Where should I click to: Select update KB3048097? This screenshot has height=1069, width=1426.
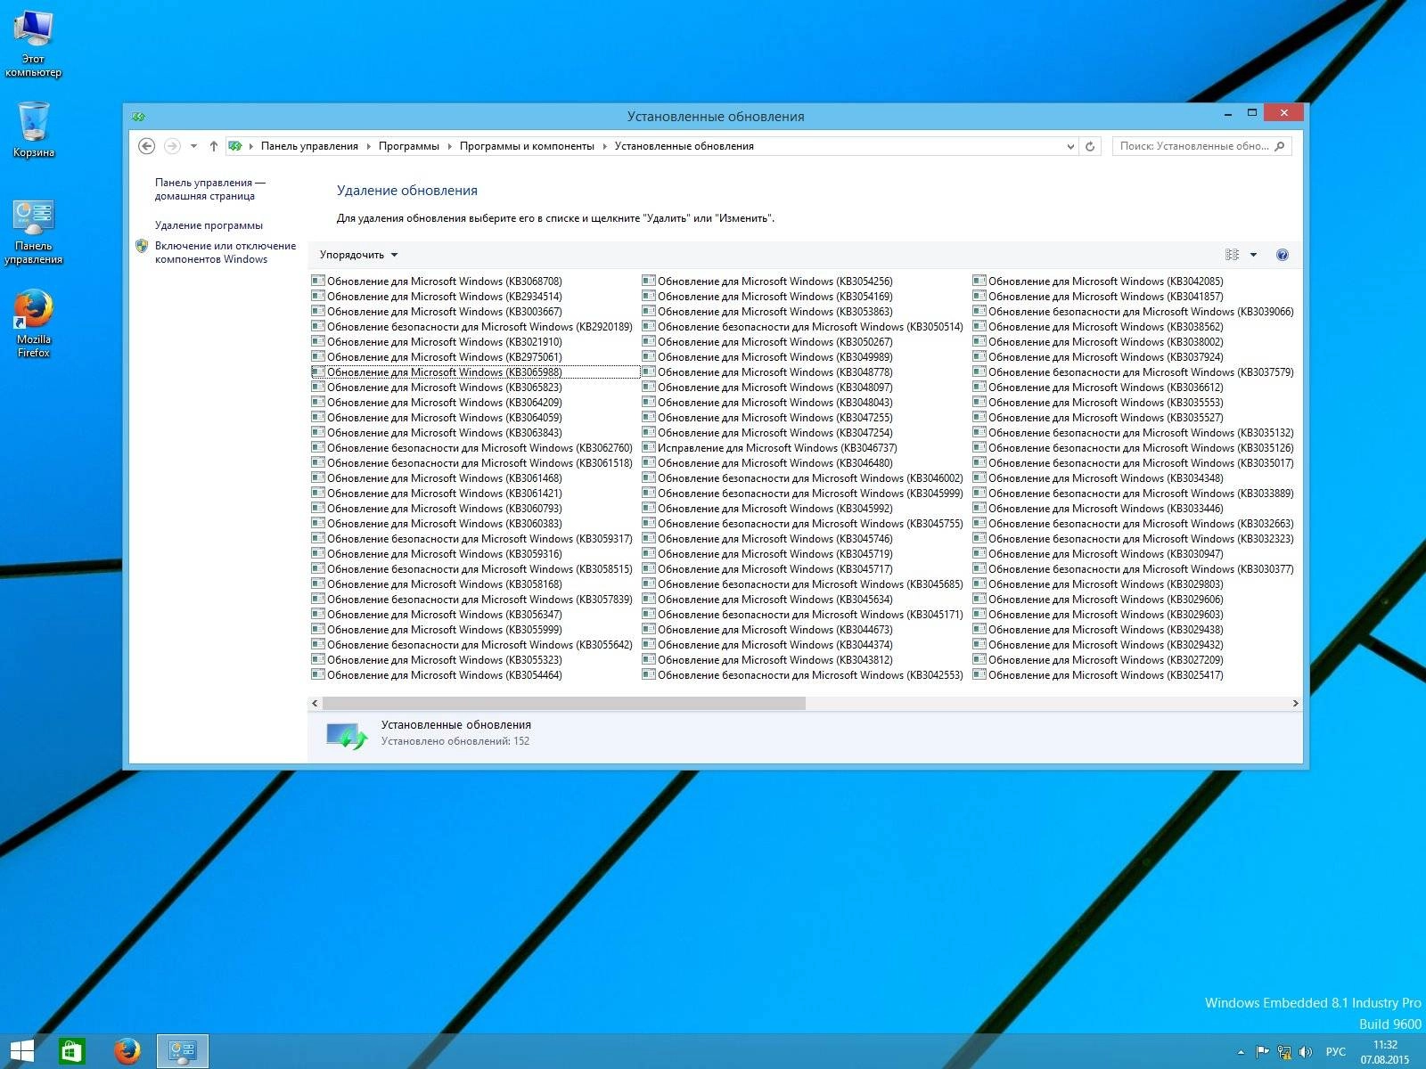tap(767, 388)
